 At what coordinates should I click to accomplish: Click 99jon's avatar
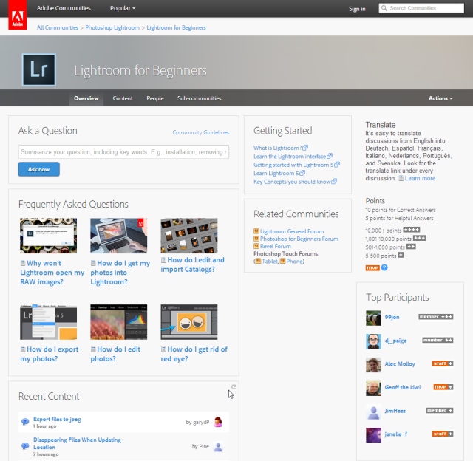point(373,318)
